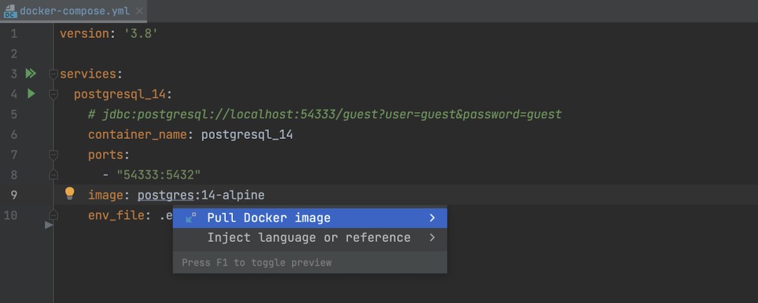
Task: Click the docker-compose.yml file type icon
Action: (10, 11)
